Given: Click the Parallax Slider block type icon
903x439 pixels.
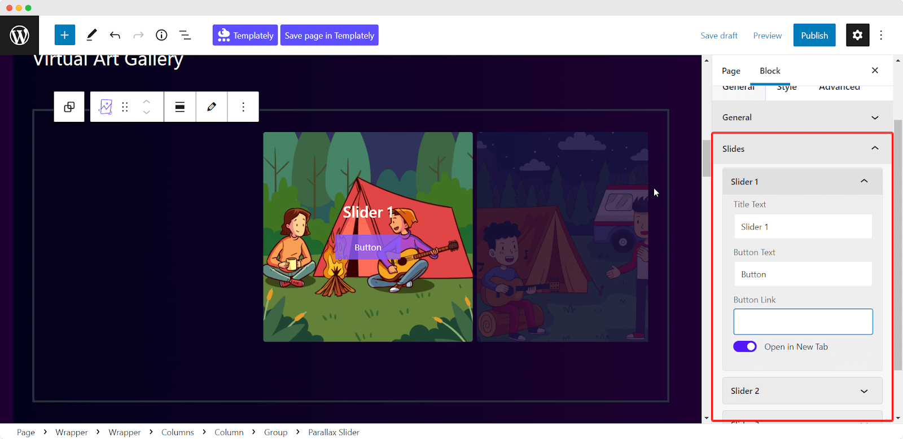Looking at the screenshot, I should pyautogui.click(x=106, y=107).
